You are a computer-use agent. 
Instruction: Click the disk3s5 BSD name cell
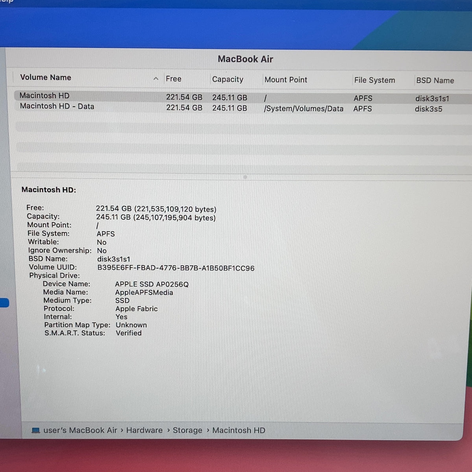428,109
